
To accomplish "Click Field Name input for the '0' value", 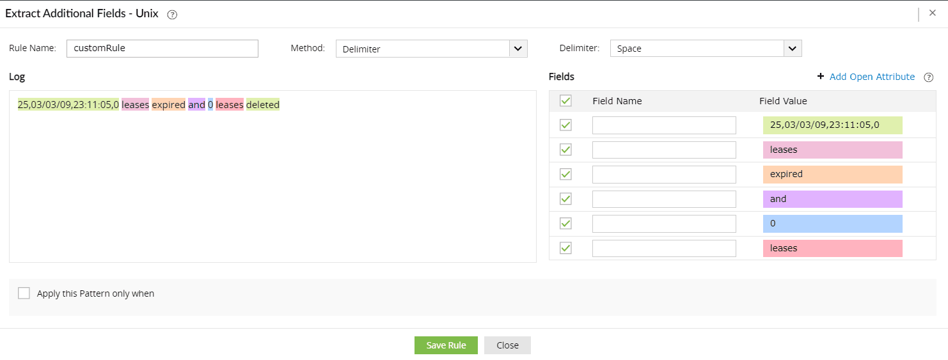I will (x=664, y=224).
